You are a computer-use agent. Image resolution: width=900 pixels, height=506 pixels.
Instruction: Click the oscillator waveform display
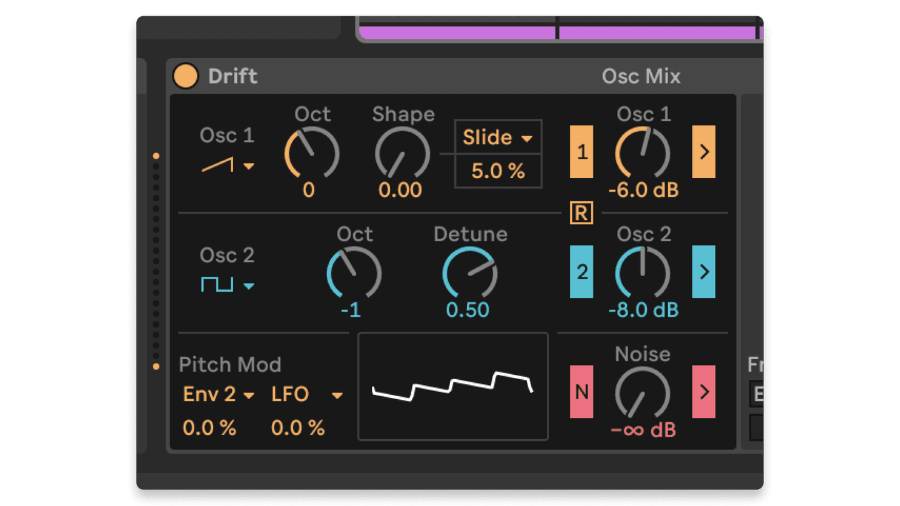(x=452, y=387)
